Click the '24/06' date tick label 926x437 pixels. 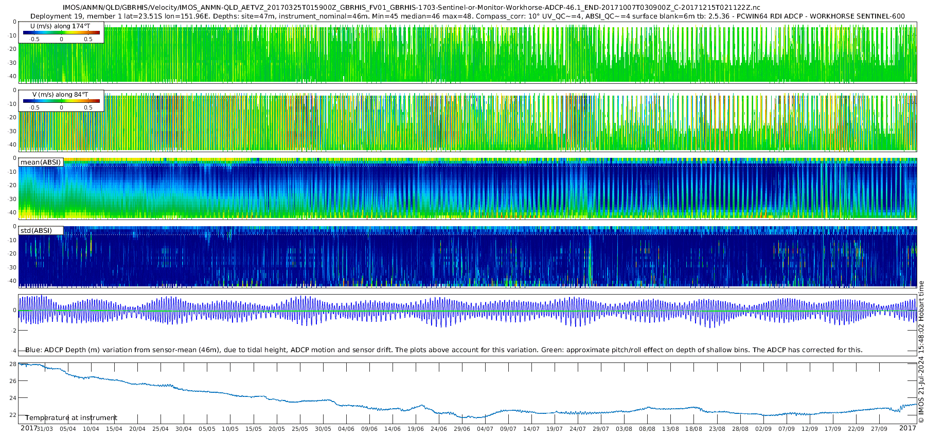(x=439, y=429)
